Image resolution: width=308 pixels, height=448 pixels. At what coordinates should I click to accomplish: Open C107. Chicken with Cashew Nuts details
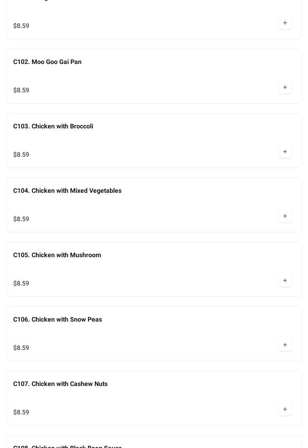[60, 384]
